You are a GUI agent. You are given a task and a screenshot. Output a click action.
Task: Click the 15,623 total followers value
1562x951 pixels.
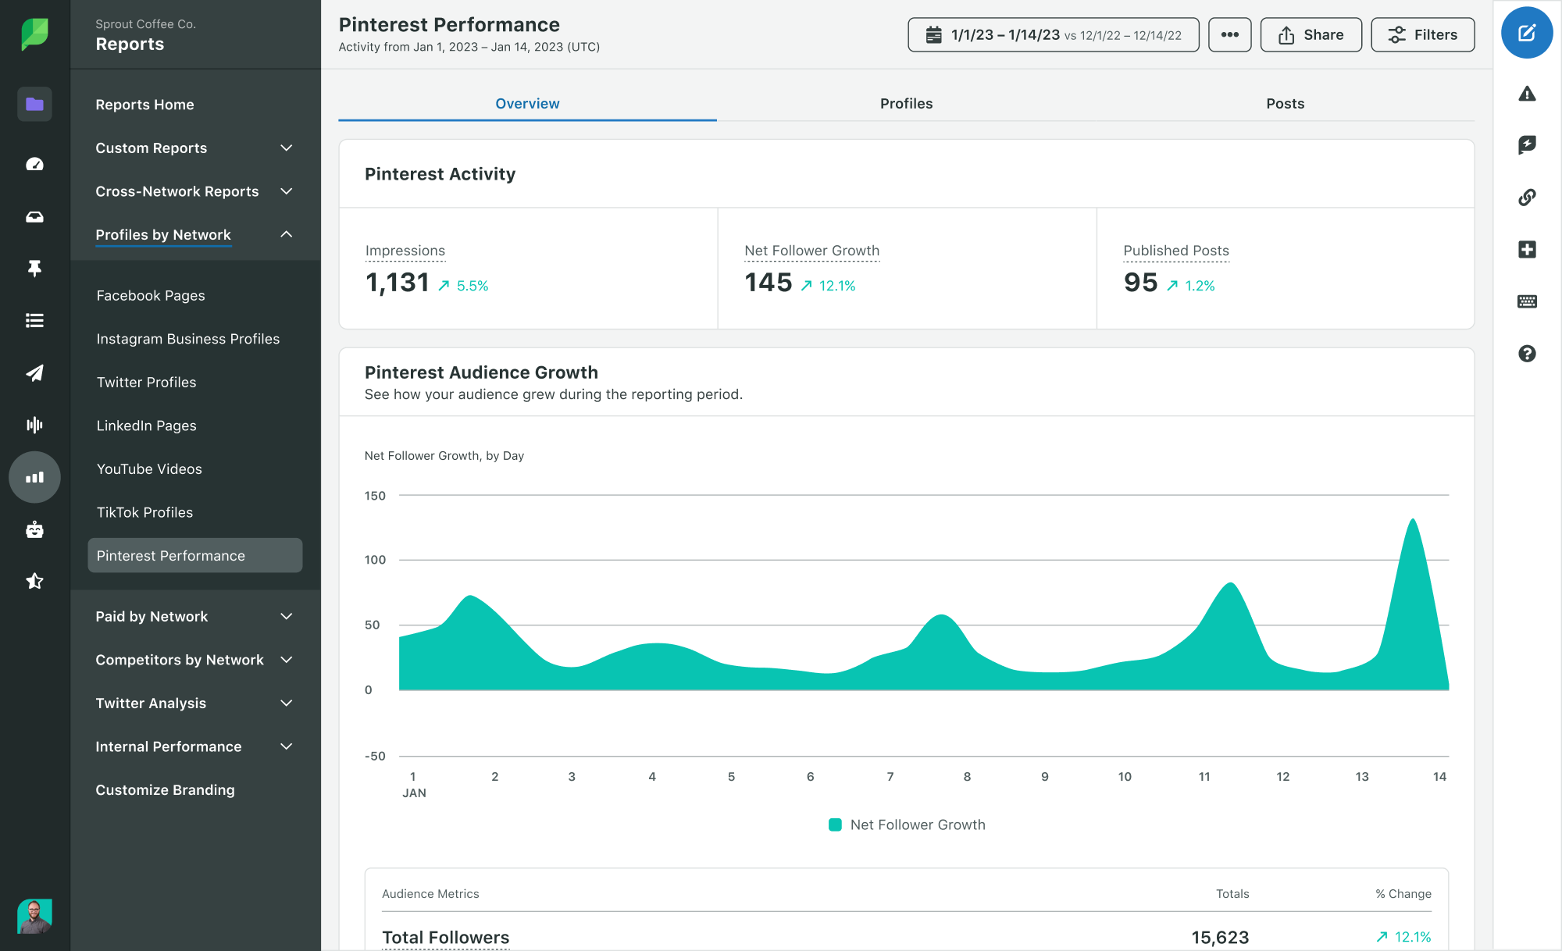(x=1220, y=938)
